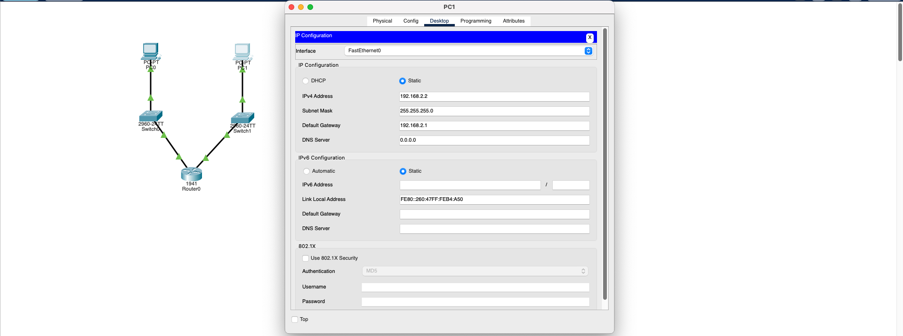The width and height of the screenshot is (903, 336).
Task: Click the 802.1X Password field
Action: [476, 302]
